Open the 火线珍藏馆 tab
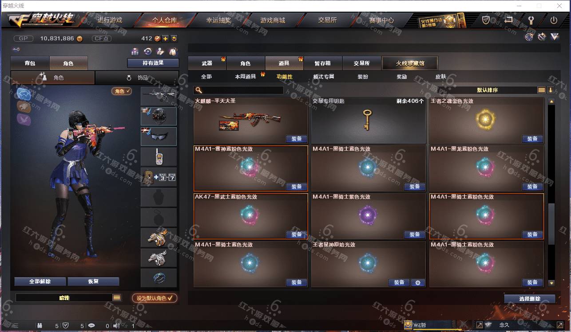 [x=410, y=63]
